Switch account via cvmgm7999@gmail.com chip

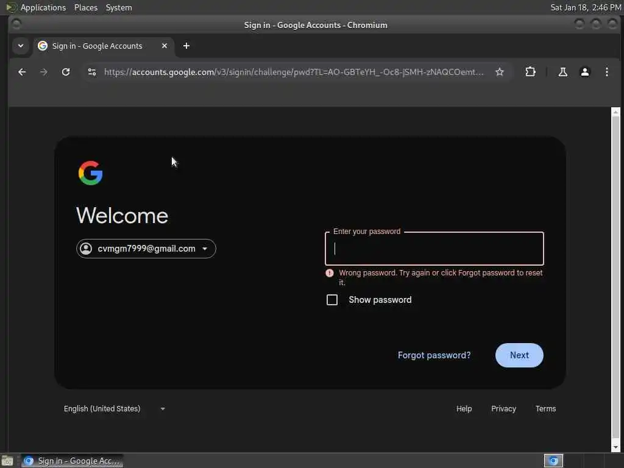(x=146, y=249)
